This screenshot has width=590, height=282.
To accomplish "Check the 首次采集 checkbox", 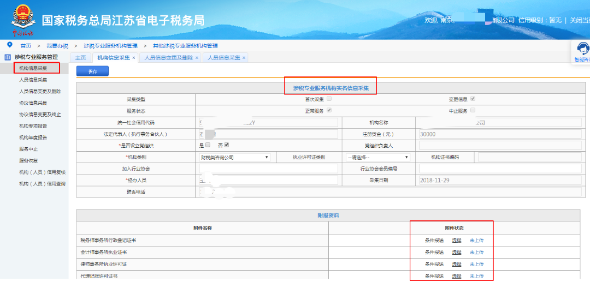I will [329, 99].
